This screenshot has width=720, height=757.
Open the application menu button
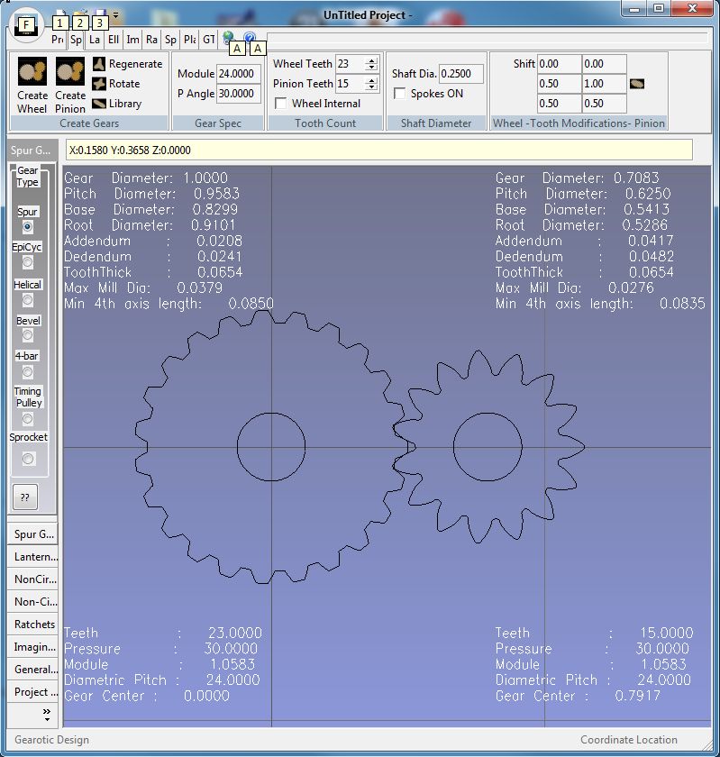click(26, 25)
